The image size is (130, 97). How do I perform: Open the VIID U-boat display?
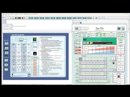53,18
